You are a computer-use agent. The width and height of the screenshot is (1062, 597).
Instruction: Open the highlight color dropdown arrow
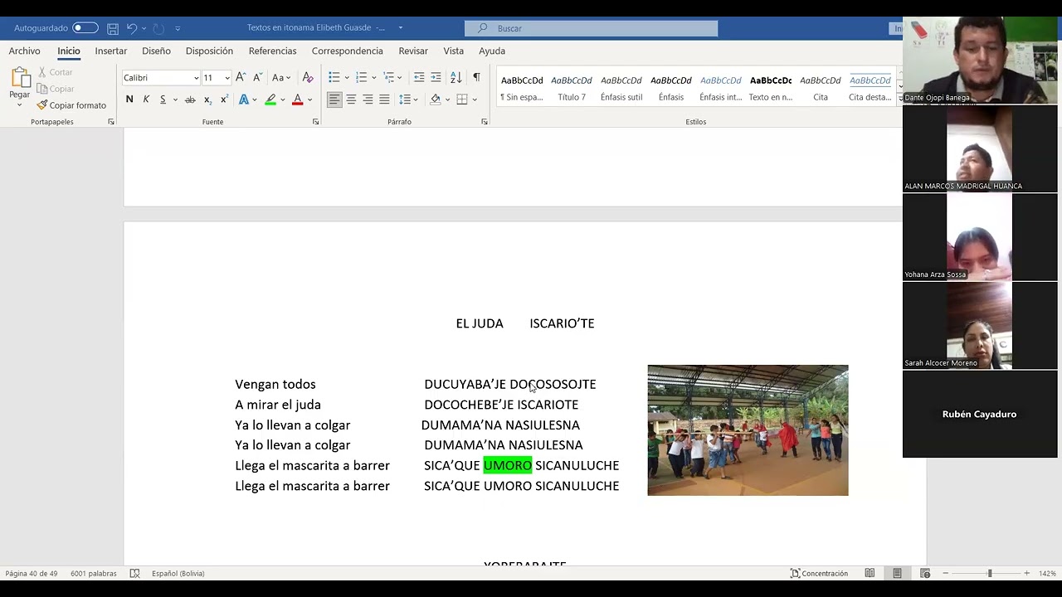click(282, 99)
